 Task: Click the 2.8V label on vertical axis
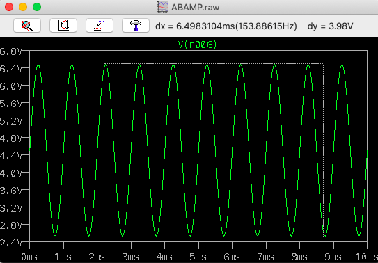(x=10, y=225)
